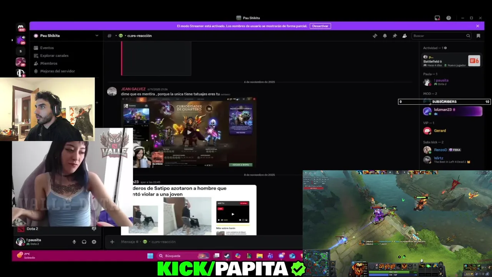Open Discord from the taskbar

pos(281,256)
